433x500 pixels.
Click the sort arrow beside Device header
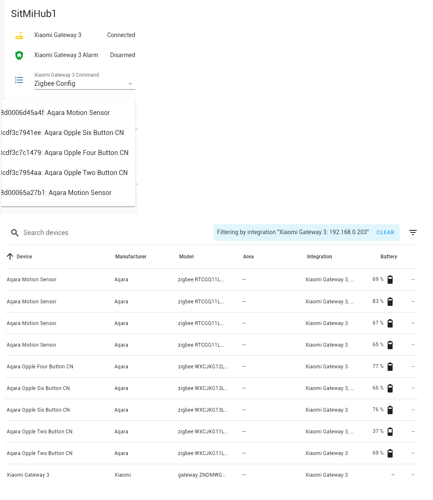click(x=10, y=257)
